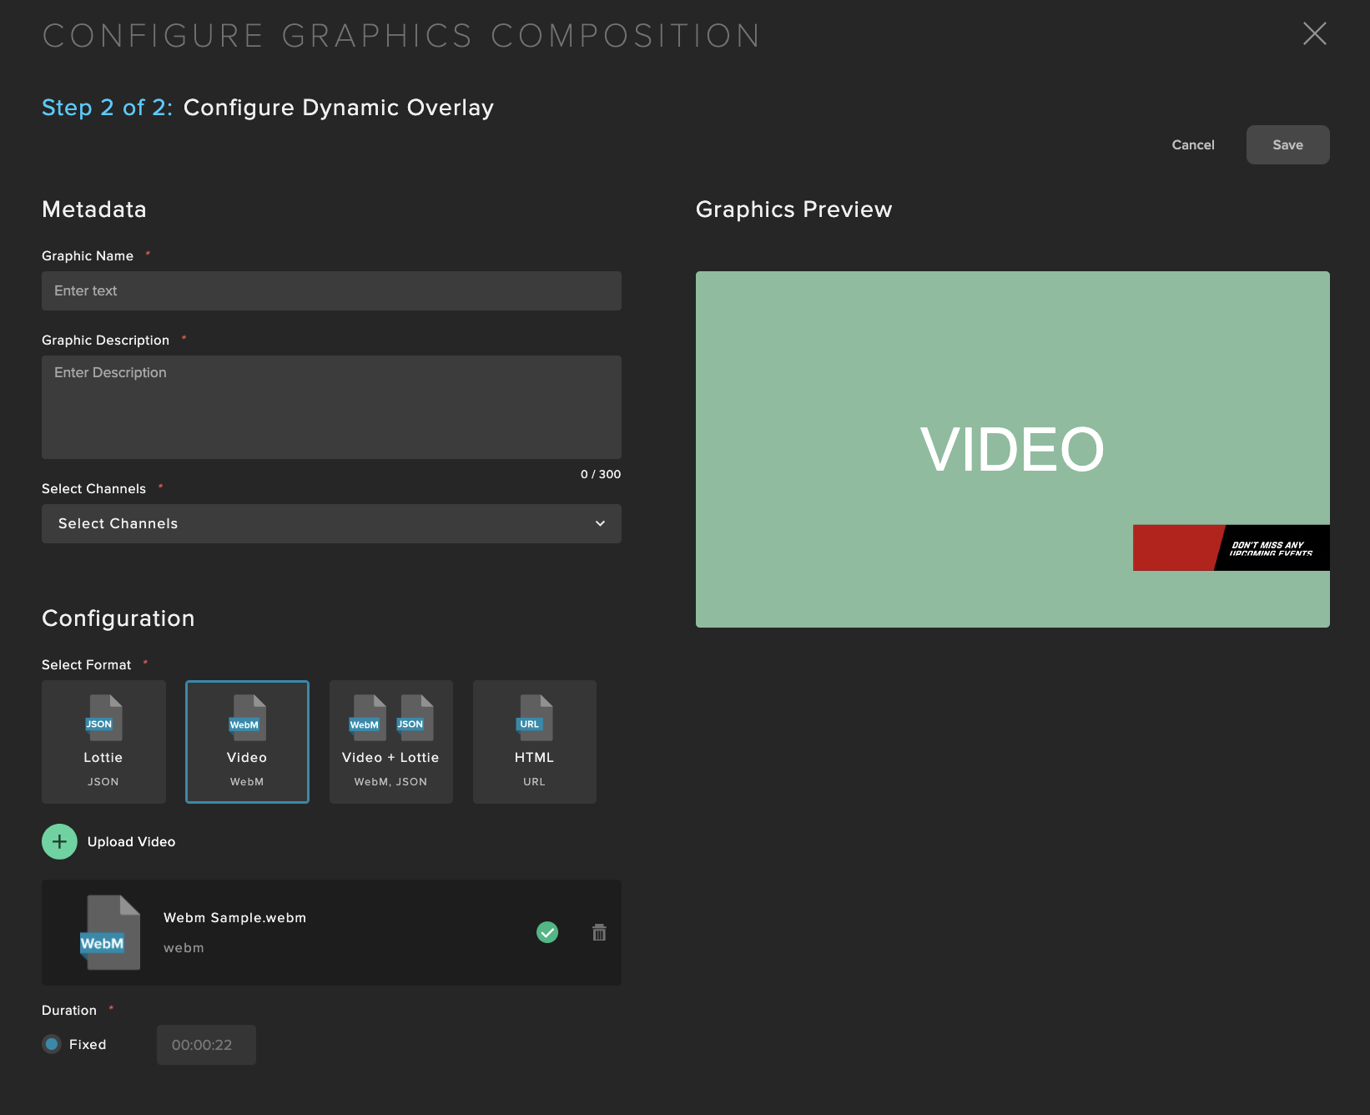
Task: Select the HTML URL format card
Action: point(534,741)
